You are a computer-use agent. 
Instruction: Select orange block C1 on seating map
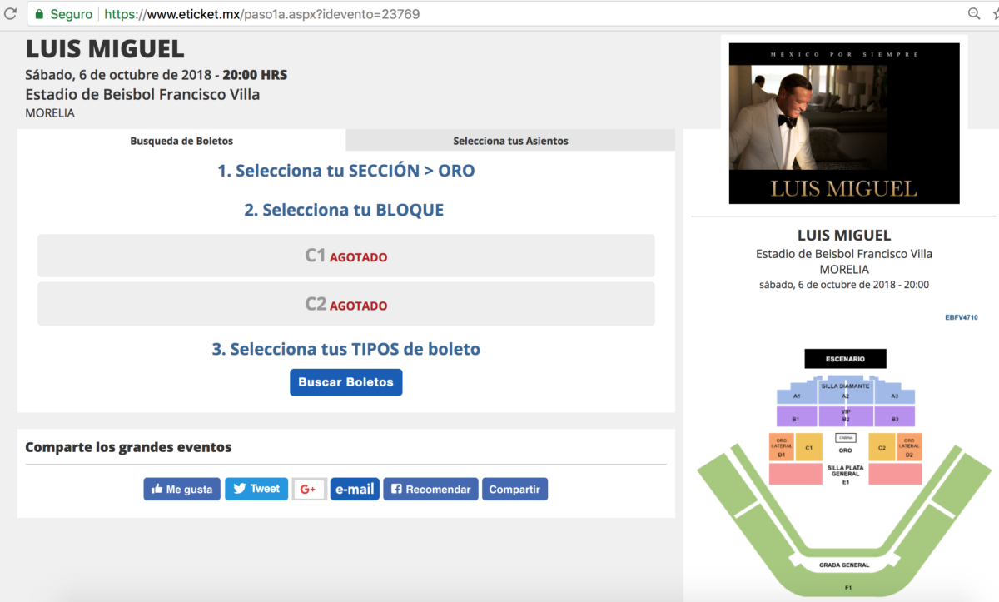coord(808,447)
